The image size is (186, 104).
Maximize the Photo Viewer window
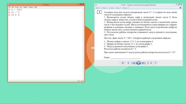click(x=177, y=5)
